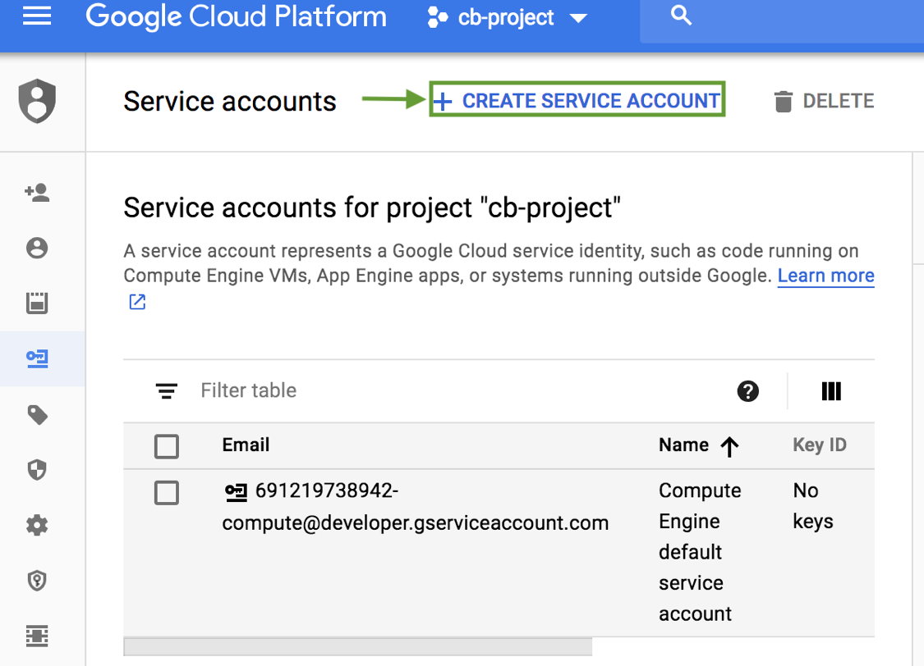The width and height of the screenshot is (924, 666).
Task: Click the delete trash can icon
Action: [784, 101]
